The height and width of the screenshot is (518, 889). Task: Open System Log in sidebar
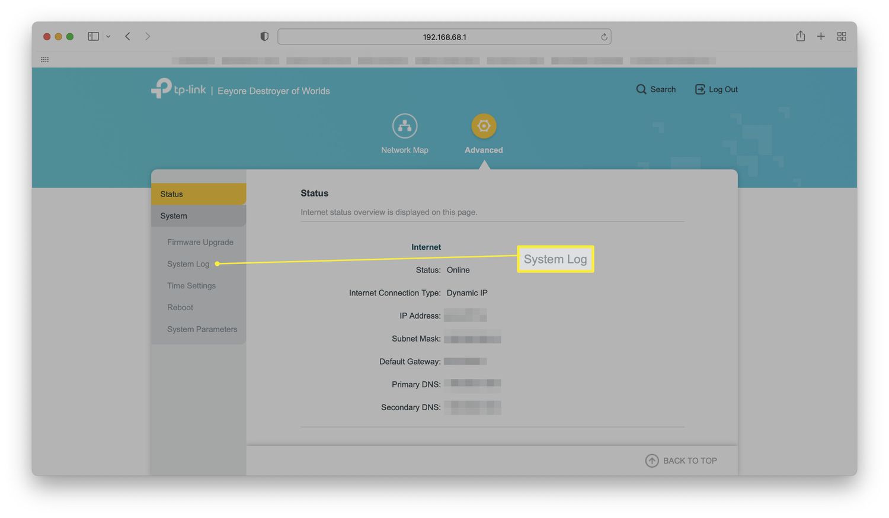point(188,264)
